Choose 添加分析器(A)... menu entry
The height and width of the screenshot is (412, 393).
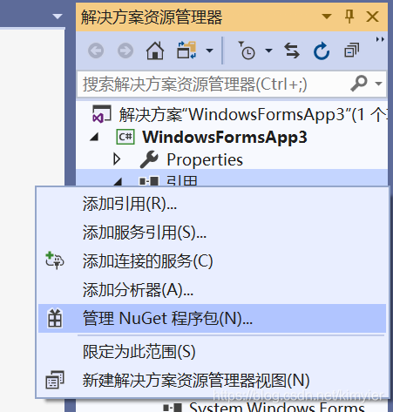212,290
